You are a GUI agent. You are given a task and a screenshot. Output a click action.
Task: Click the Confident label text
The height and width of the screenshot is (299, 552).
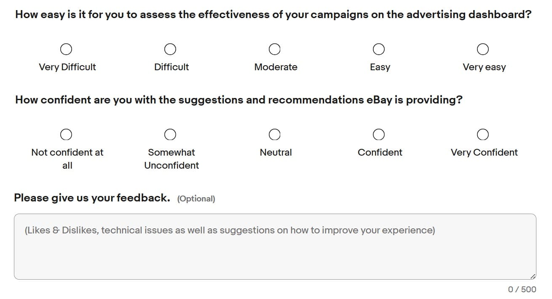(380, 152)
